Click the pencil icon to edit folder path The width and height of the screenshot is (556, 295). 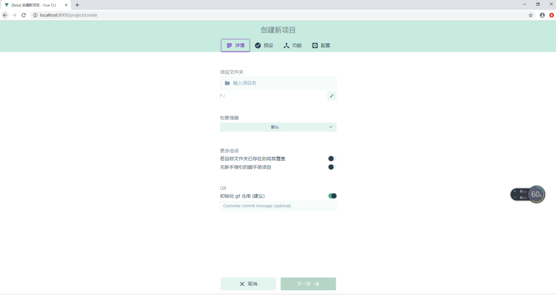332,96
